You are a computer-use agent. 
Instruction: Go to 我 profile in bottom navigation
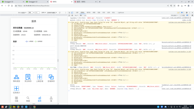pos(51,99)
